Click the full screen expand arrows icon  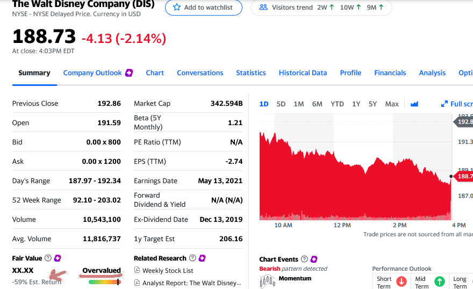[x=445, y=104]
